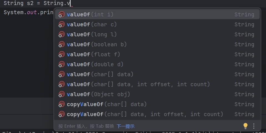This screenshot has height=133, width=266.
Task: Click method icon beside valueOf(int i)
Action: pos(62,14)
